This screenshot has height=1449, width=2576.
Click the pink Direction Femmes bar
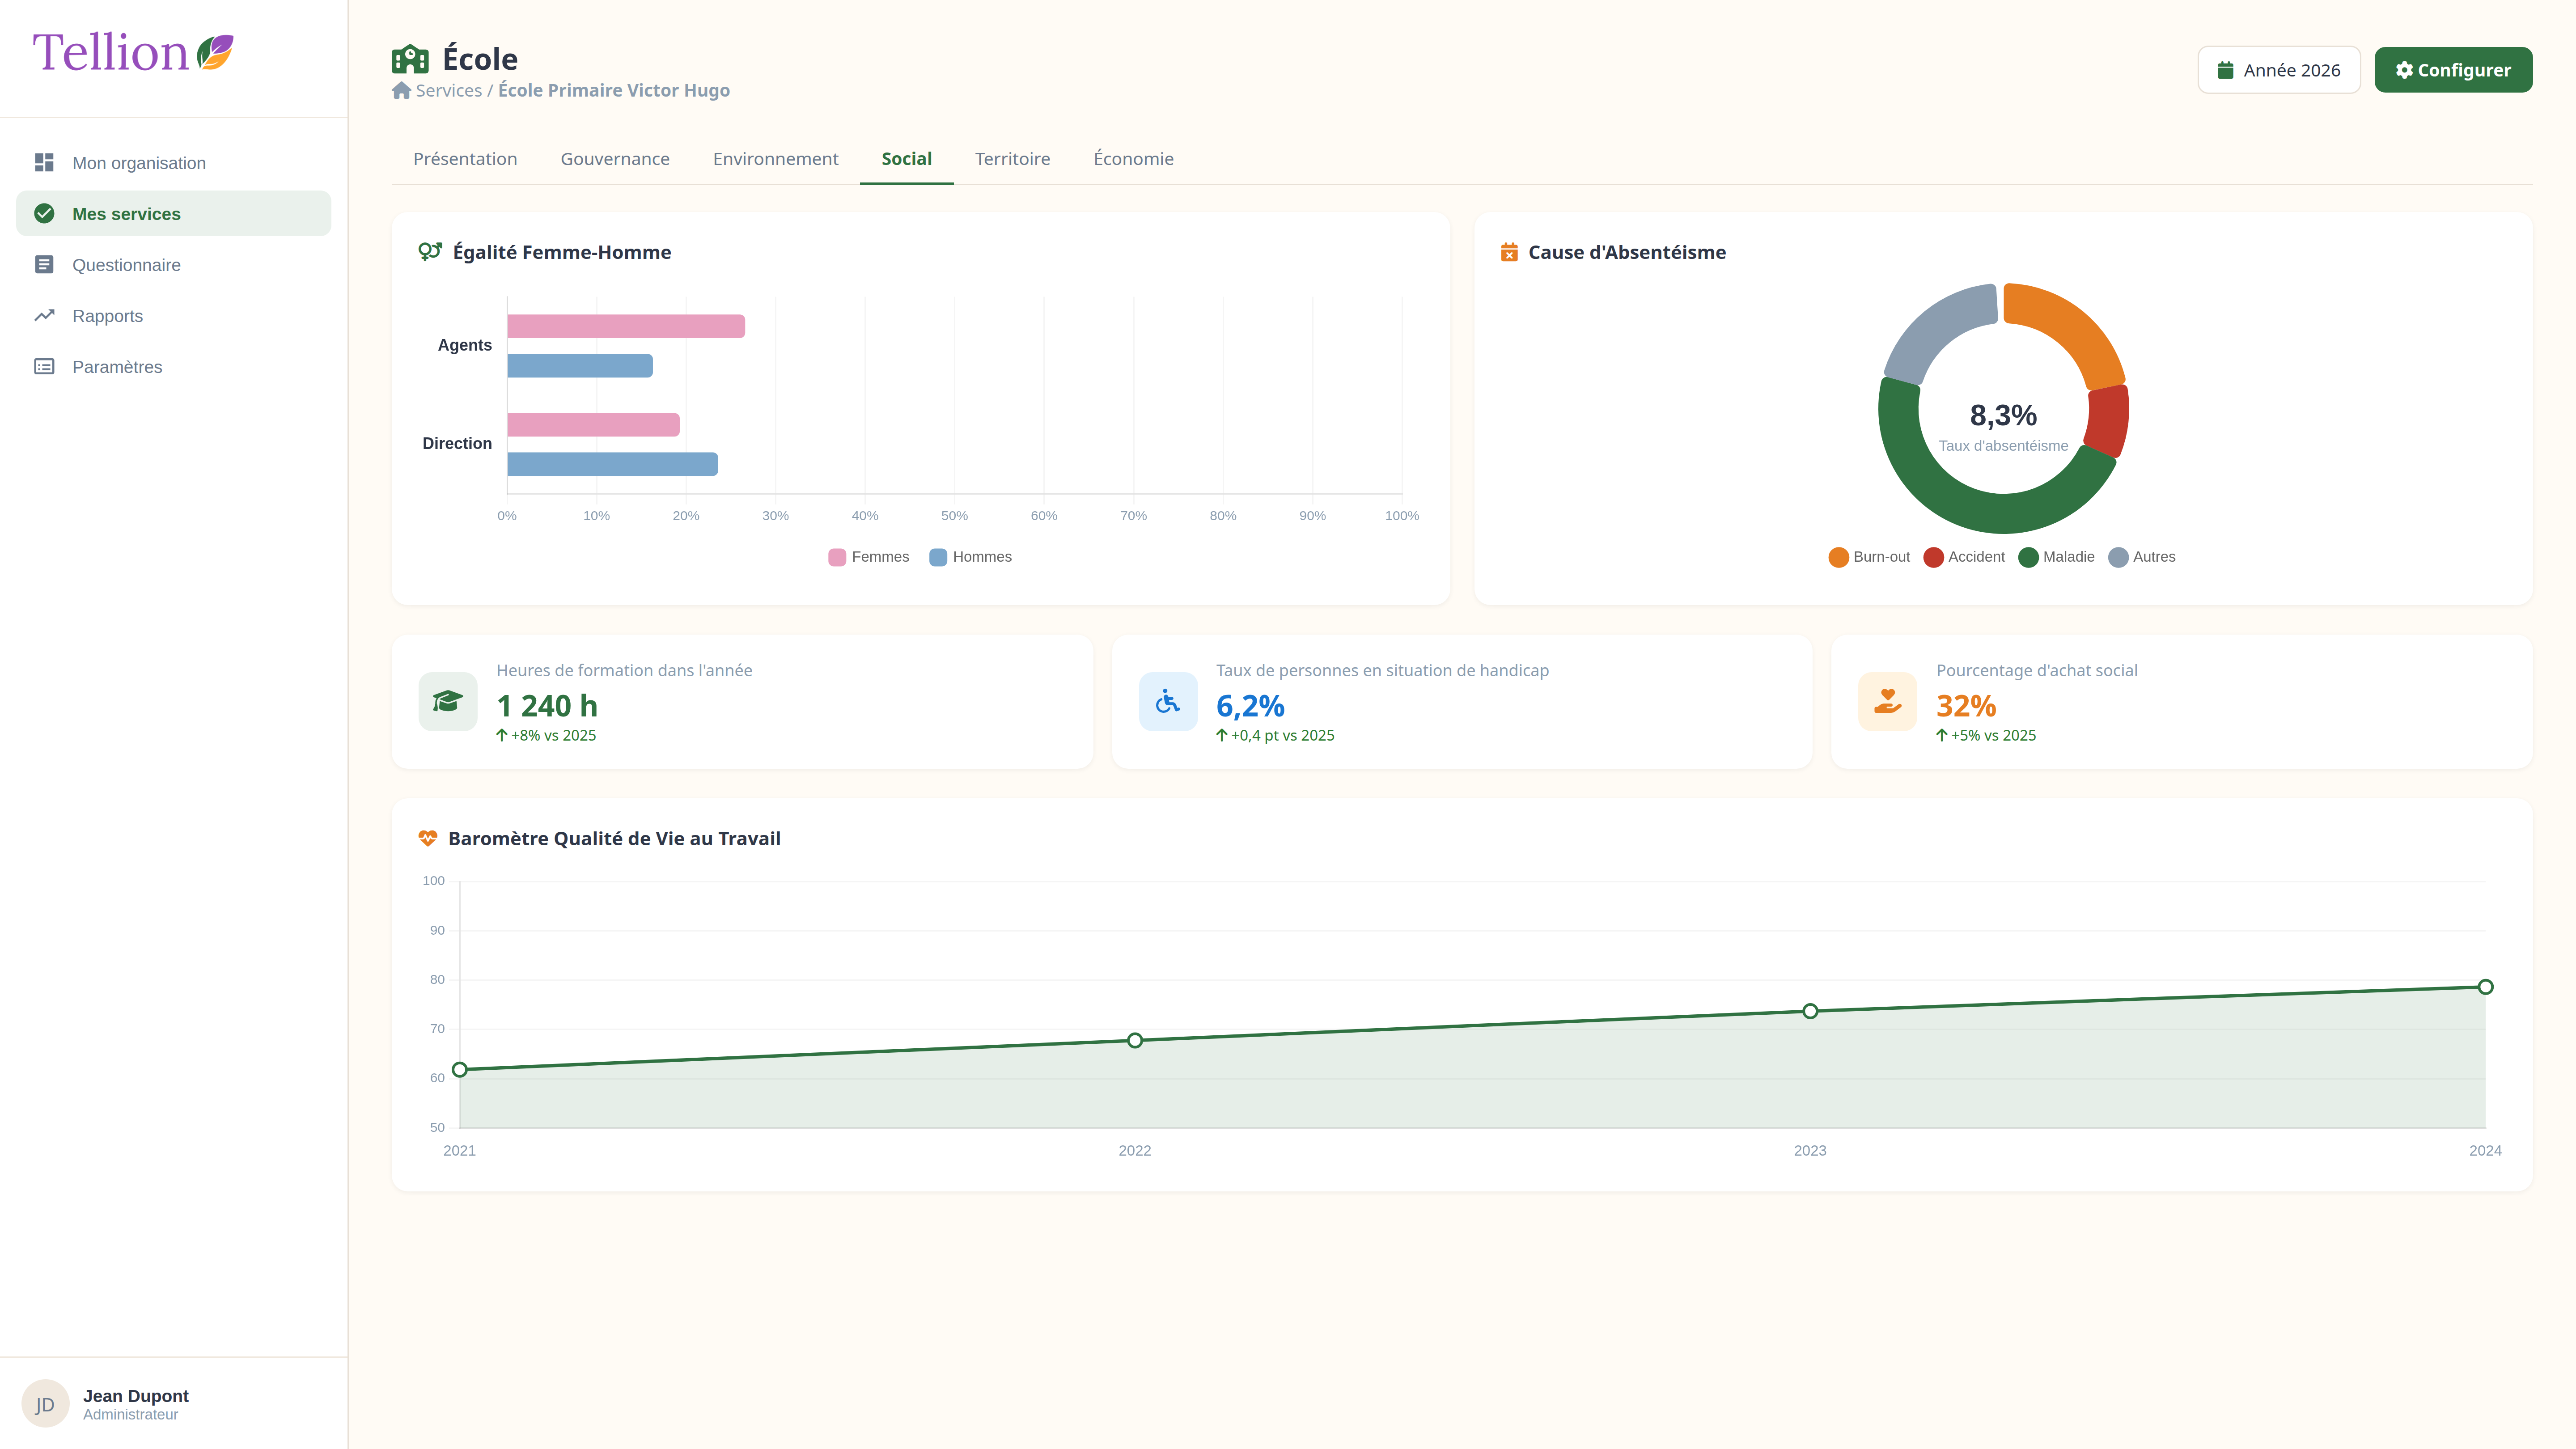click(593, 424)
